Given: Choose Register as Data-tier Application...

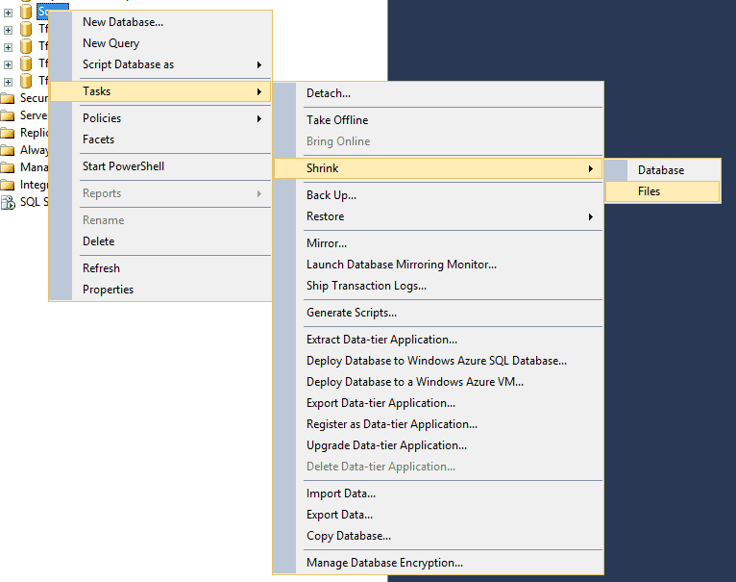Looking at the screenshot, I should pyautogui.click(x=438, y=424).
